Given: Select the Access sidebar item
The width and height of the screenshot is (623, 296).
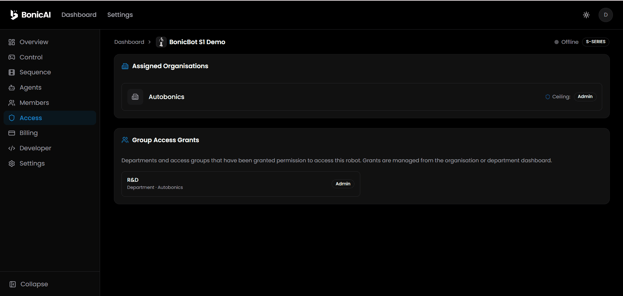Looking at the screenshot, I should [50, 118].
